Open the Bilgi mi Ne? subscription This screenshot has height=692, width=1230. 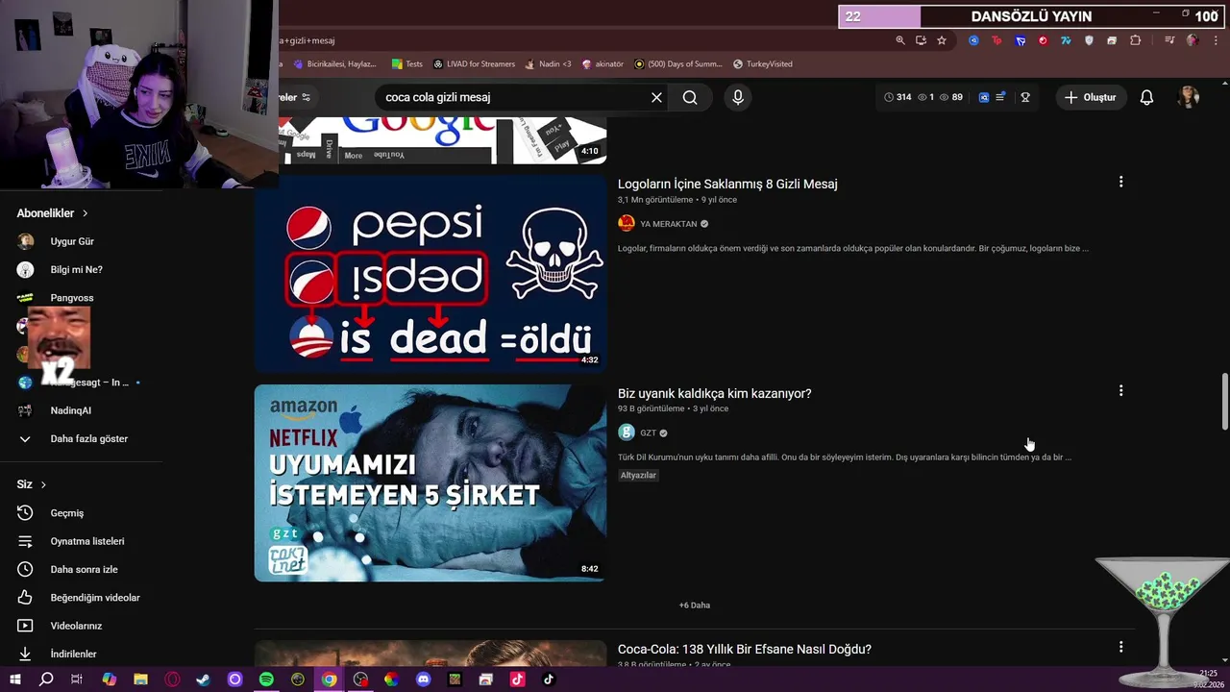click(x=77, y=270)
